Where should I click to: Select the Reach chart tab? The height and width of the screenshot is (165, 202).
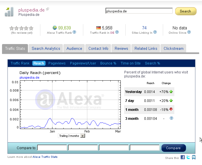click(x=39, y=63)
